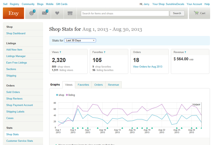This screenshot has width=213, height=145.
Task: Toggle the shop series in the legend
Action: tap(60, 95)
